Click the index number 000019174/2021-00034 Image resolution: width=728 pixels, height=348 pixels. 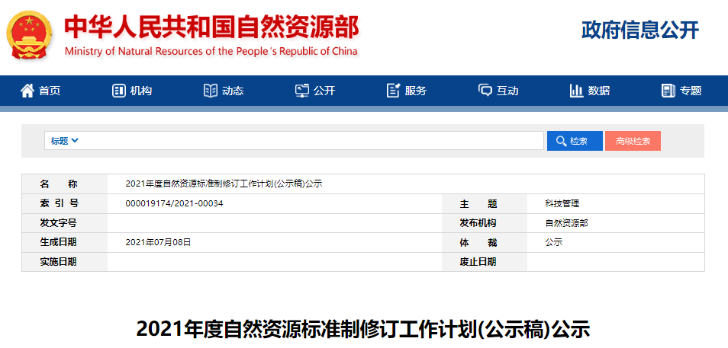174,203
